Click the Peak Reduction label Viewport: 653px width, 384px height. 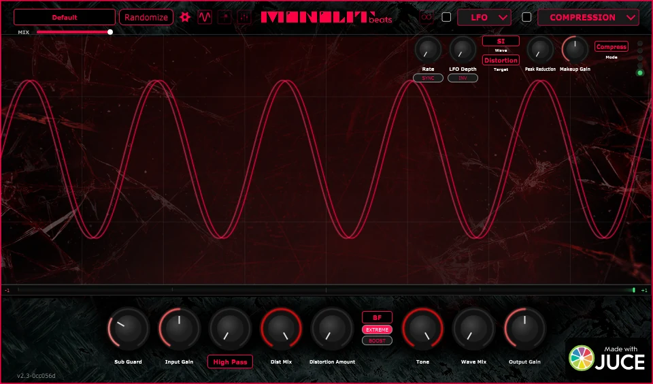[540, 69]
